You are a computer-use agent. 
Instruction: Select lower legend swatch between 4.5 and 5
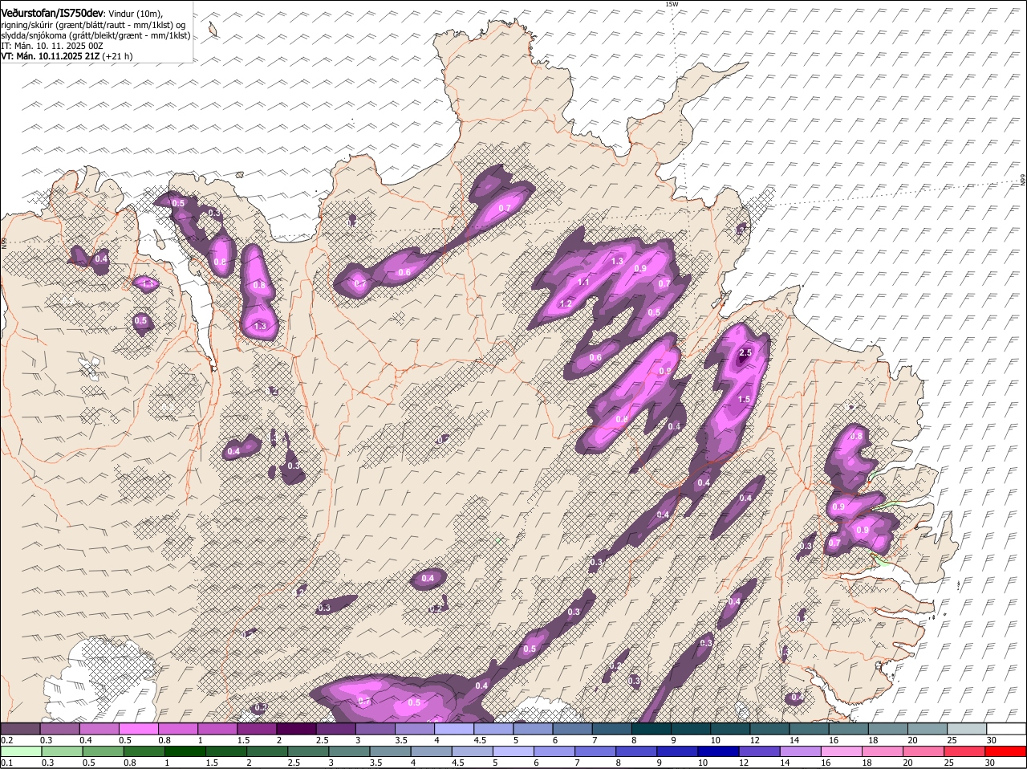click(473, 751)
